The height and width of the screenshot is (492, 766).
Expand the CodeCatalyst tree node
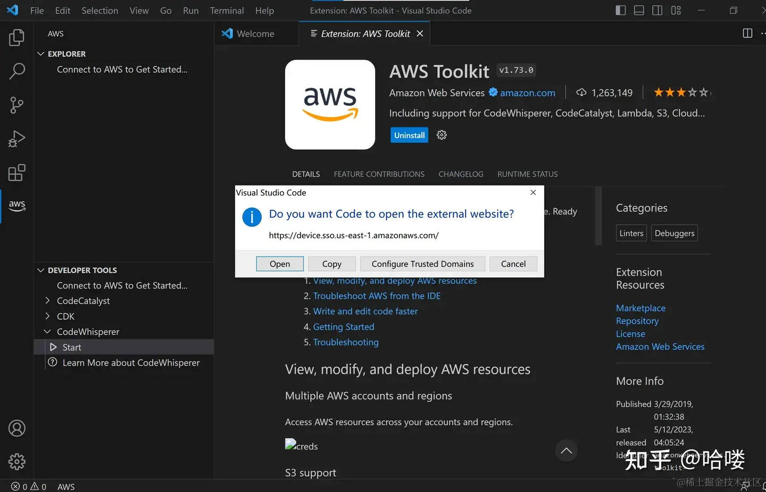[47, 301]
